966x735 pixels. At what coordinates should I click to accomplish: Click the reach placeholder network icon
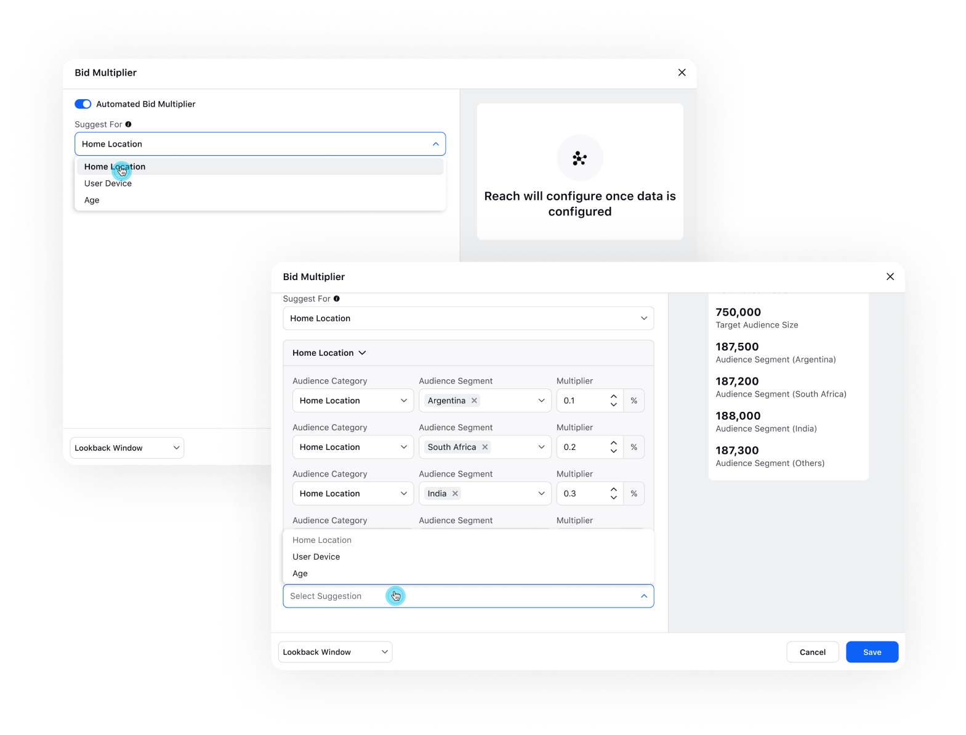579,158
